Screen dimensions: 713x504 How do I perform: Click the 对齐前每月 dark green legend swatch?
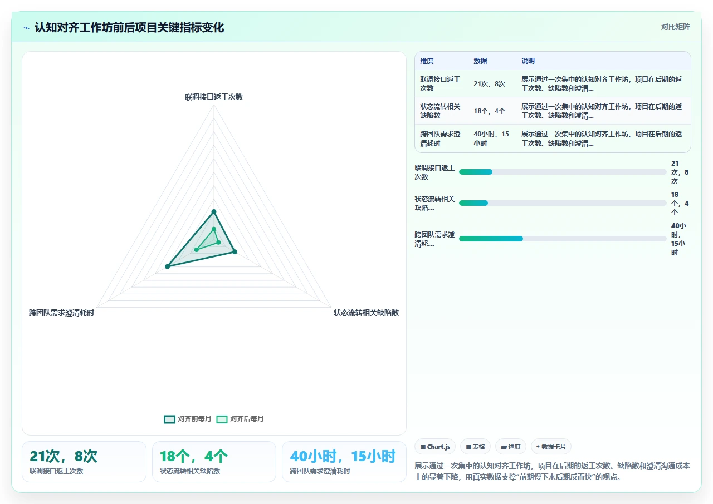169,419
